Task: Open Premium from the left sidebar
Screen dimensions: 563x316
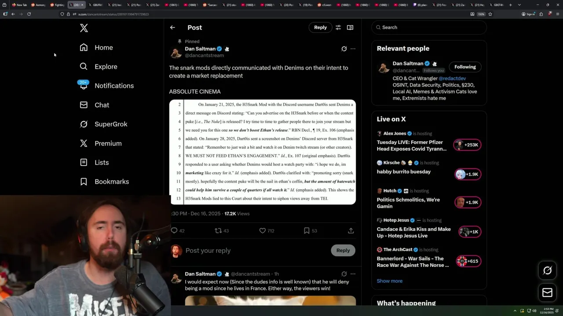Action: tap(101, 144)
